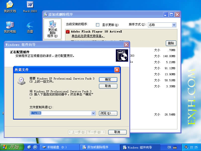Click the CH language indicator

[169, 147]
